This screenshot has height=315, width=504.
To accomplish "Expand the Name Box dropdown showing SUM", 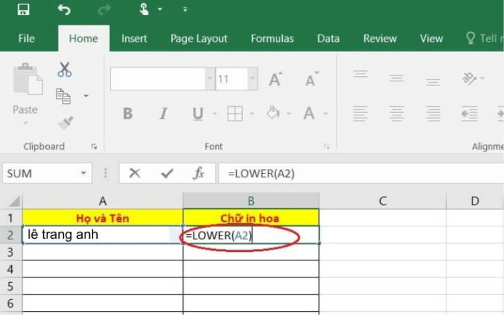I will coord(83,173).
